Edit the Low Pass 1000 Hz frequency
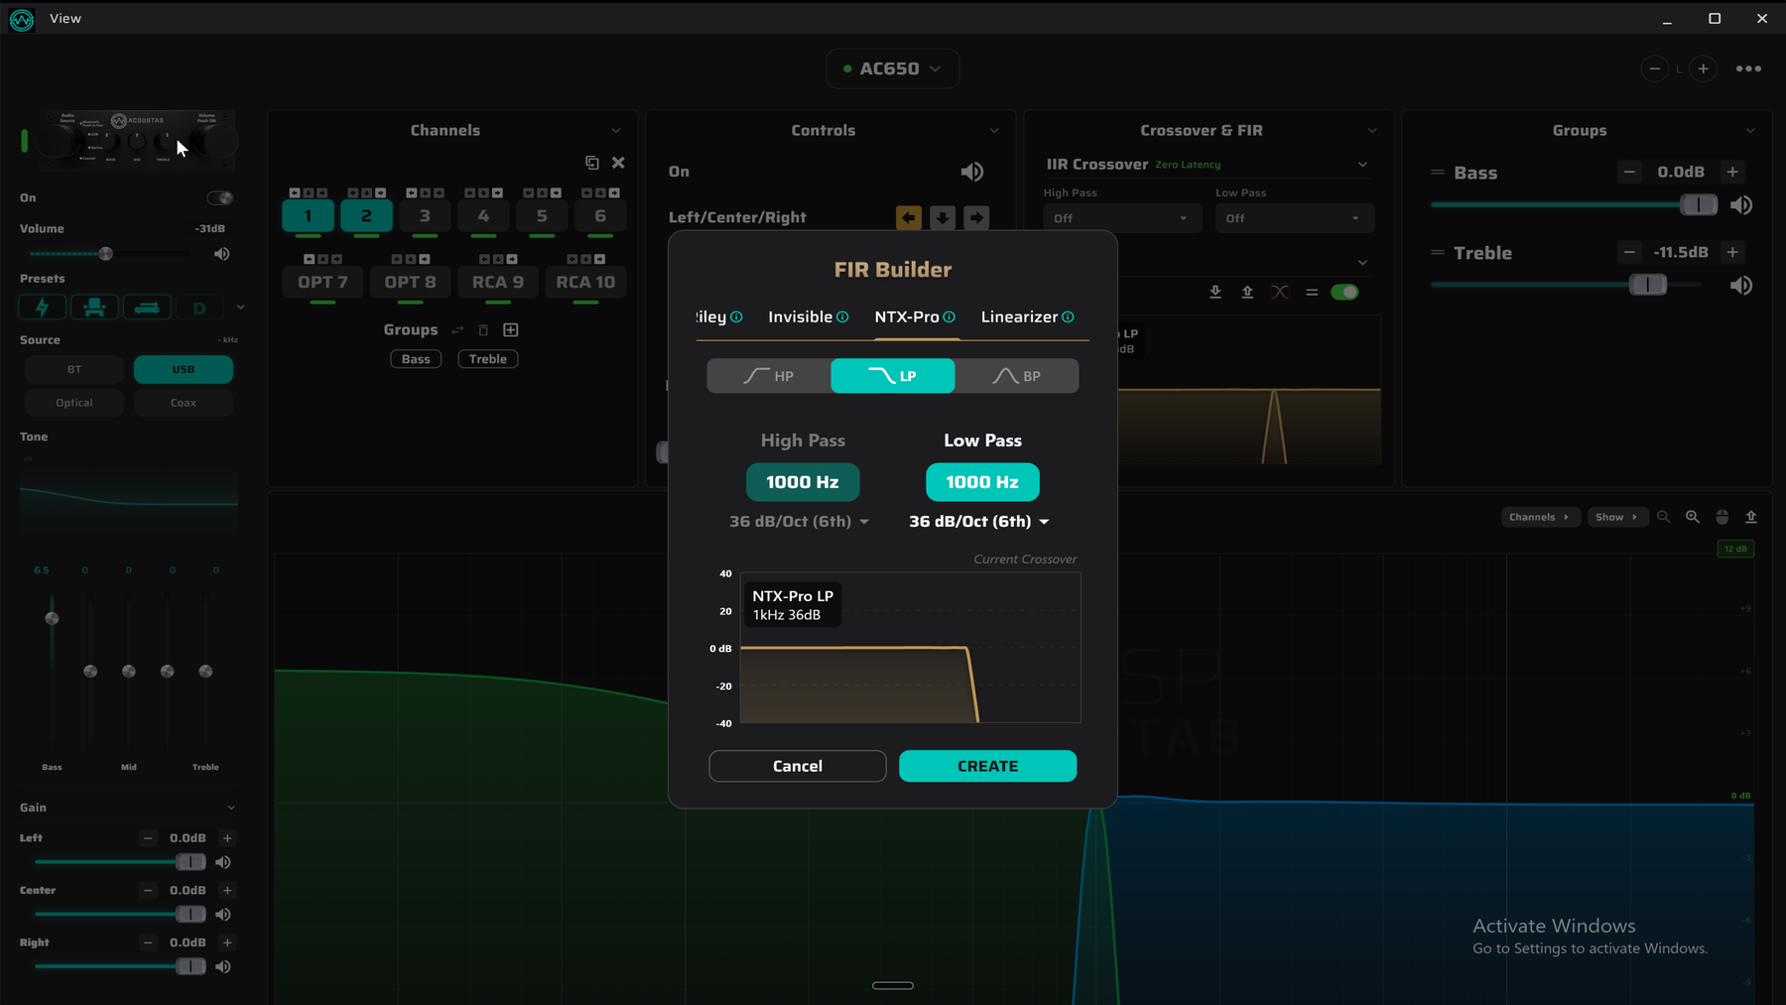The height and width of the screenshot is (1005, 1786). click(x=982, y=482)
